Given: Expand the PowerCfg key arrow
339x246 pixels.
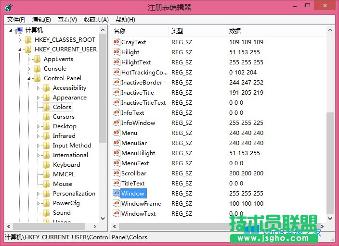Looking at the screenshot, I should point(38,203).
